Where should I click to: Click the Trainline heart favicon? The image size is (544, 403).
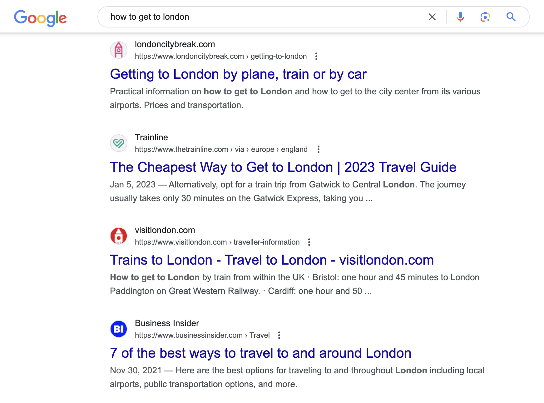119,143
